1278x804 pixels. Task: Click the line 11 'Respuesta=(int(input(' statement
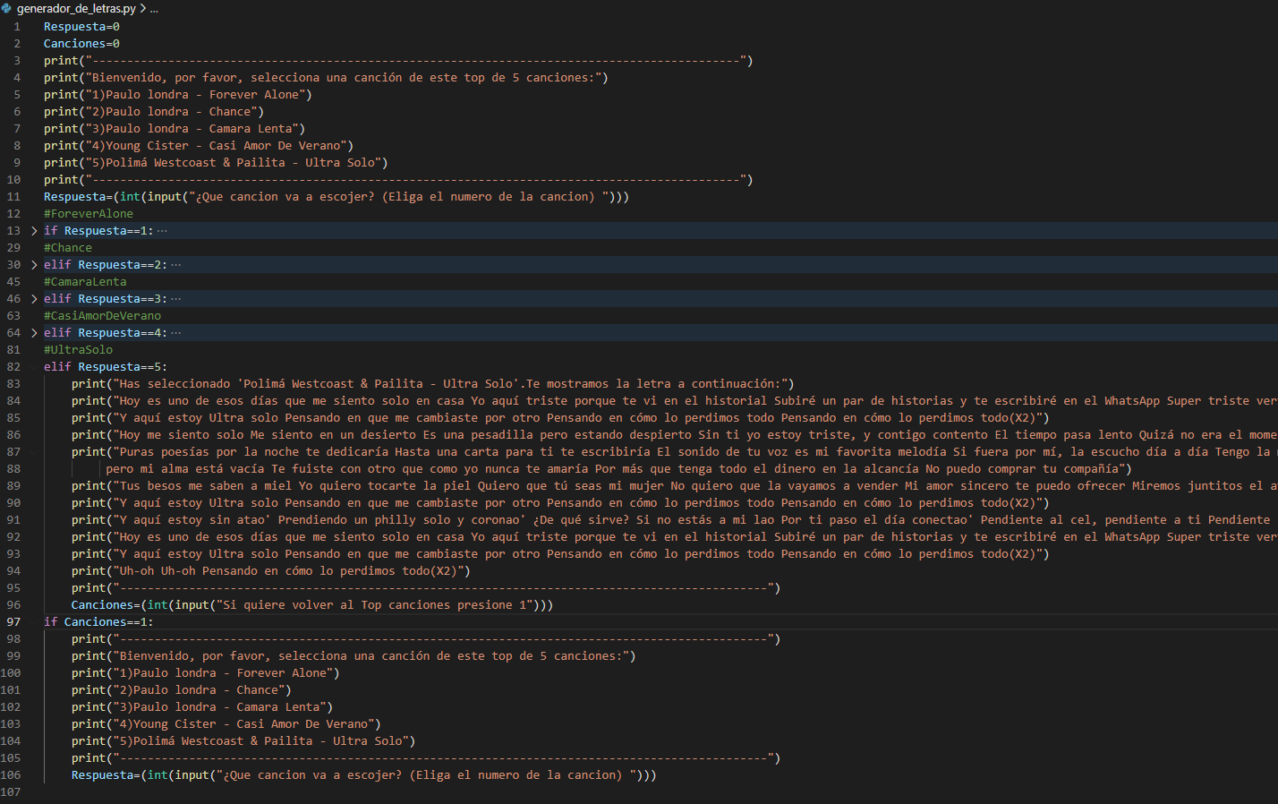point(337,197)
